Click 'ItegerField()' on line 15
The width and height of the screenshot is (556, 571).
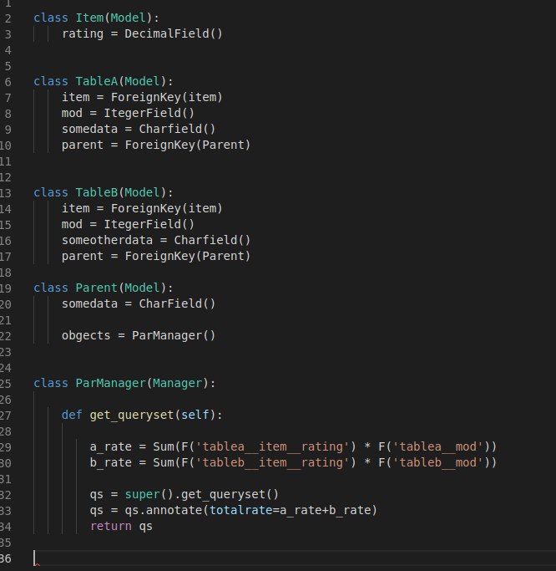[x=149, y=224]
